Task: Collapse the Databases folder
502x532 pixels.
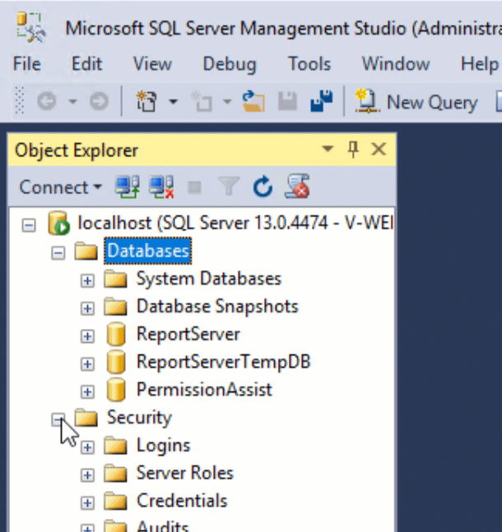Action: coord(58,252)
